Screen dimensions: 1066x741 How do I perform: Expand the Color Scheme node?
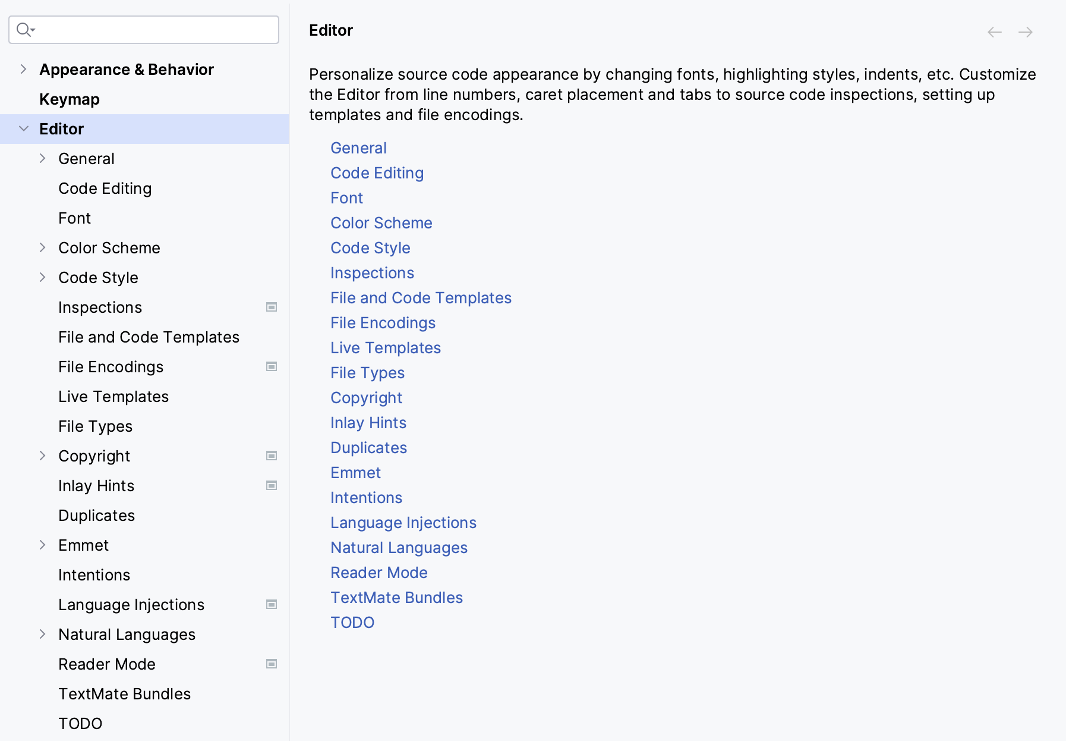(42, 248)
